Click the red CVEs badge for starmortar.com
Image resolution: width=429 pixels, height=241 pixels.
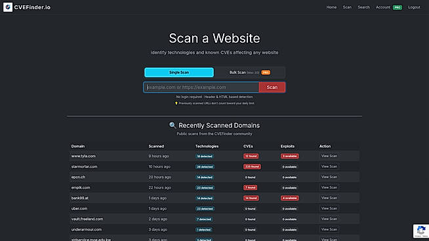(252, 167)
